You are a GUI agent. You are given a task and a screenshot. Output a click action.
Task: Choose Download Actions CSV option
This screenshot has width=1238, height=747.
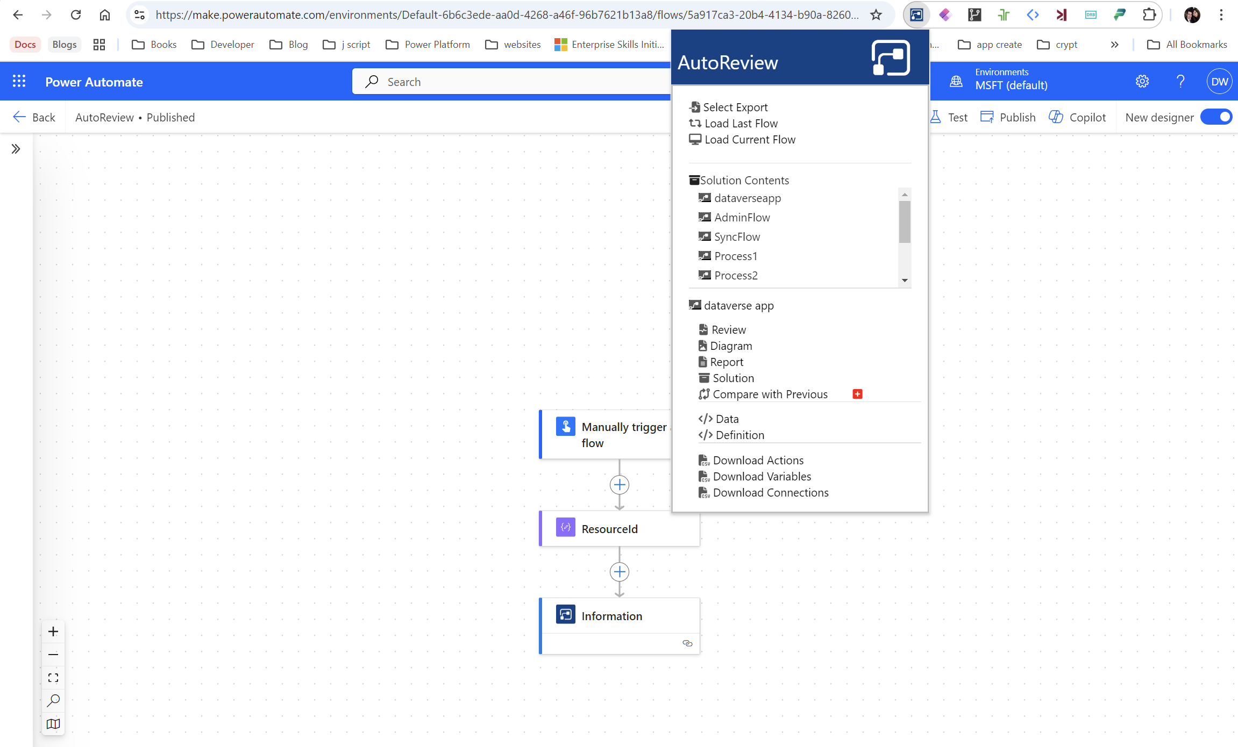pos(758,461)
